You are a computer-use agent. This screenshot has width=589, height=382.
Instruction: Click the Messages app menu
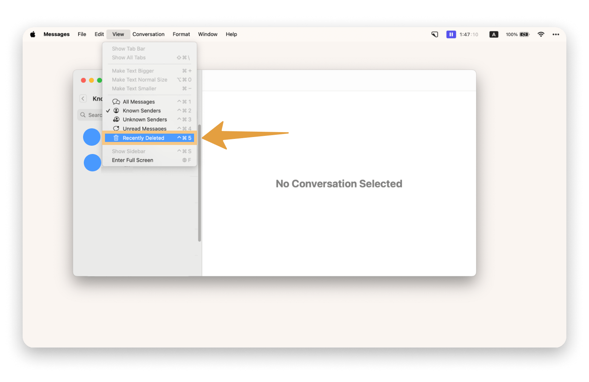click(x=57, y=34)
